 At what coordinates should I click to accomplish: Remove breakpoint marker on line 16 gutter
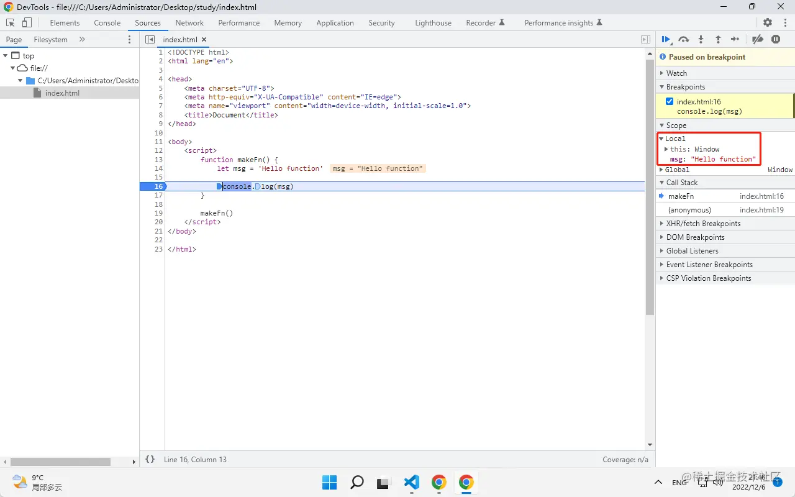pyautogui.click(x=153, y=186)
